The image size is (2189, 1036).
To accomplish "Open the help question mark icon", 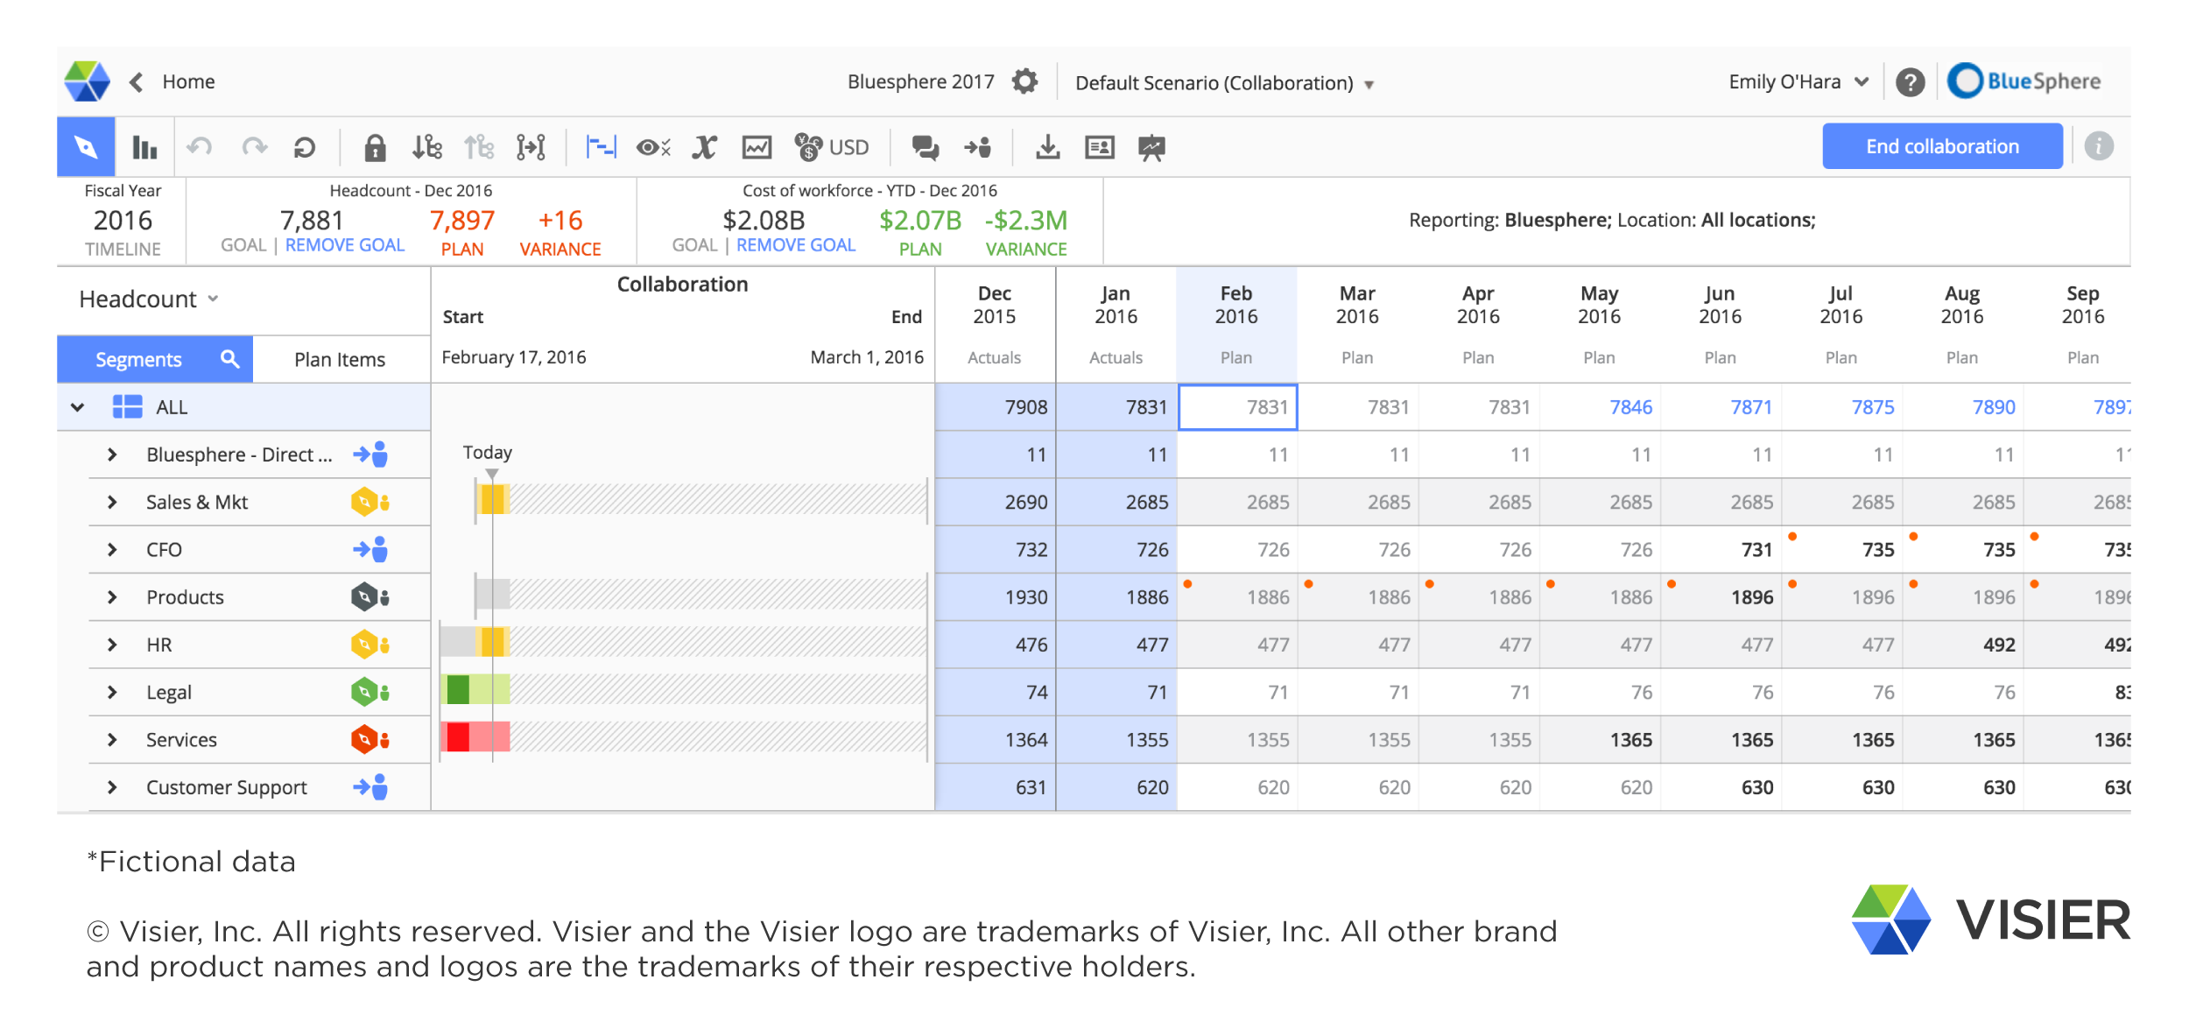I will point(1910,82).
